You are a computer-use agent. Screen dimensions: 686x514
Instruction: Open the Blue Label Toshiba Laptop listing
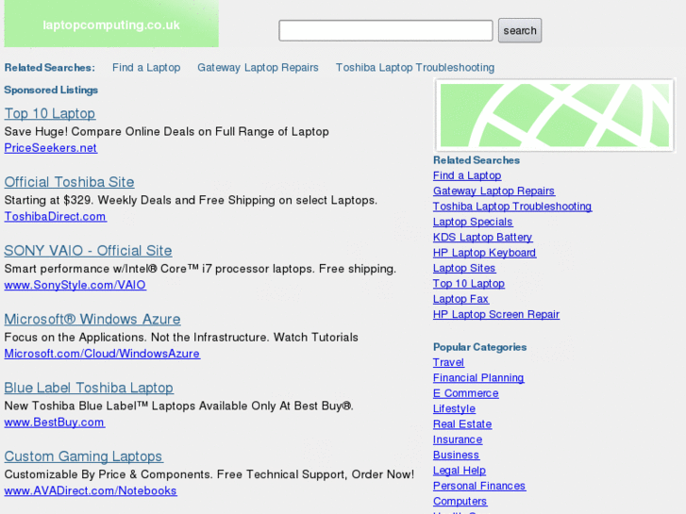point(89,388)
